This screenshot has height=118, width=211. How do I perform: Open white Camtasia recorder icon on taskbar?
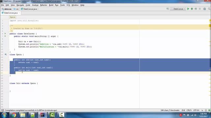(62, 115)
